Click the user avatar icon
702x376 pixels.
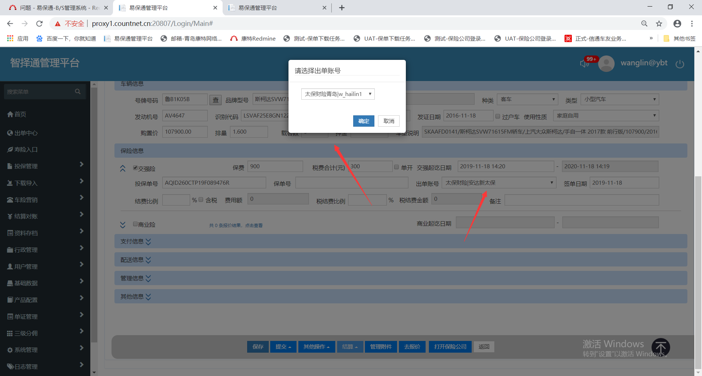coord(607,64)
